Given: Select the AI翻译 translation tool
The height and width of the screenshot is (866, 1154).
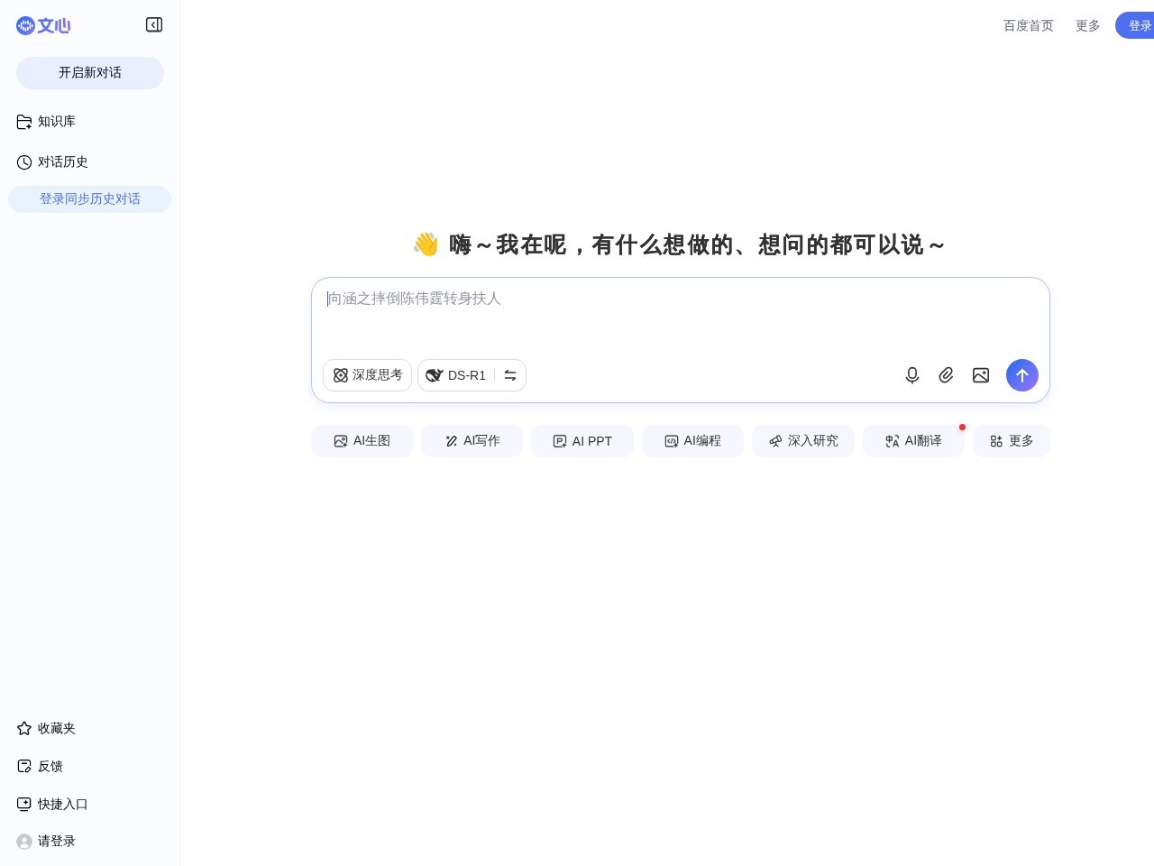Looking at the screenshot, I should 913,441.
